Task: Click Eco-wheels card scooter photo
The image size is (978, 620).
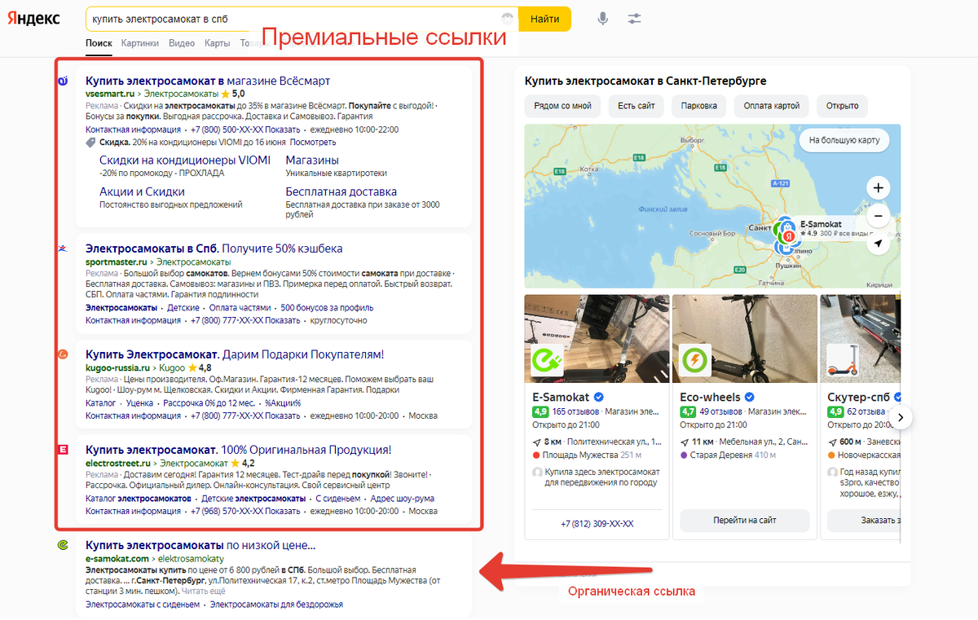Action: tap(744, 338)
